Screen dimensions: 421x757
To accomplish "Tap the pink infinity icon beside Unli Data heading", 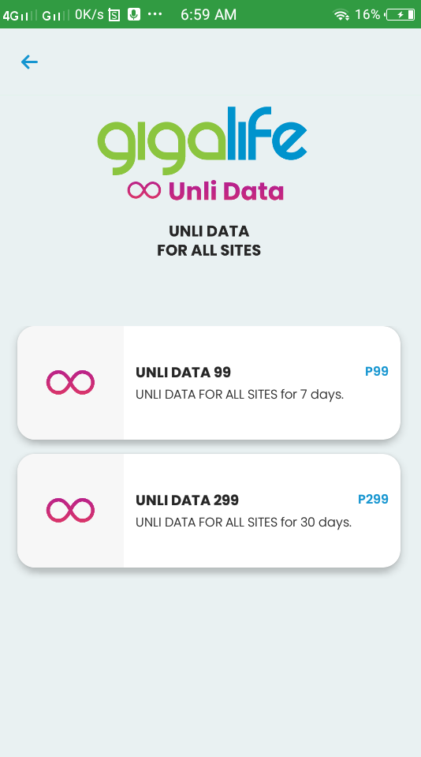I will click(143, 190).
